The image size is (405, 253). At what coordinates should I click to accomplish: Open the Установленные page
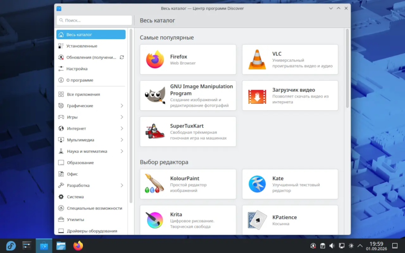tap(91, 46)
